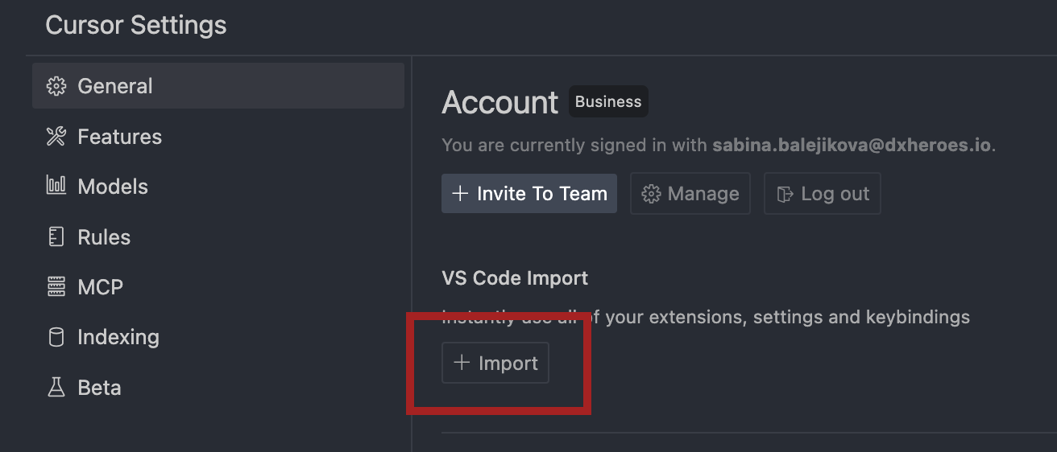This screenshot has height=452, width=1057.
Task: Click the wrench tools icon for Features
Action: 56,137
